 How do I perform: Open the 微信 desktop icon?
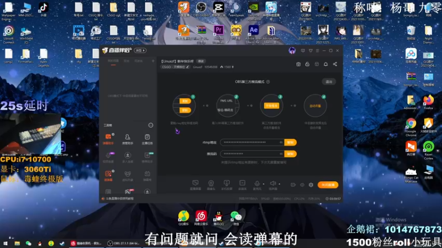point(236,218)
